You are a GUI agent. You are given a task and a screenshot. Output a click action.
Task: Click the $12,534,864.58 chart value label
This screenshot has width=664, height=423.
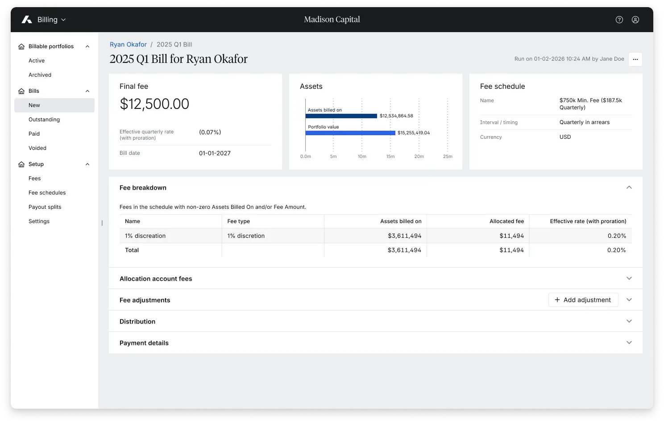point(396,116)
